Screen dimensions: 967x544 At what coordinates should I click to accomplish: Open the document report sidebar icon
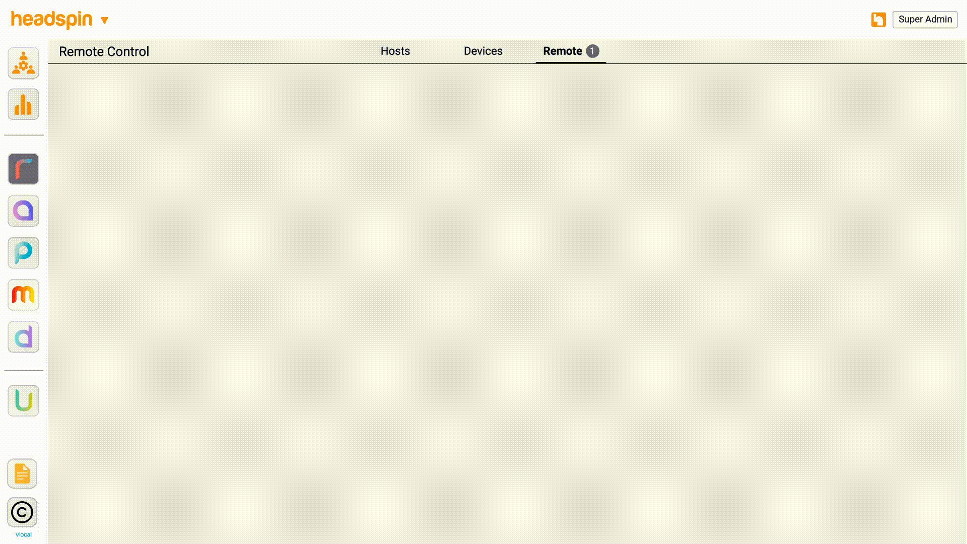23,473
